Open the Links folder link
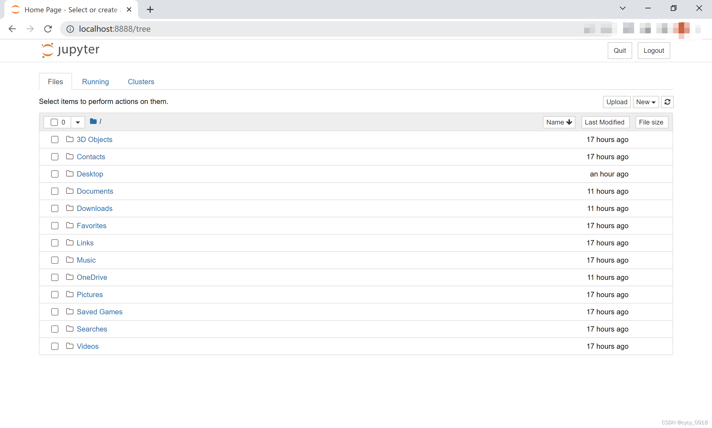Screen dimensions: 712x428 pyautogui.click(x=85, y=243)
